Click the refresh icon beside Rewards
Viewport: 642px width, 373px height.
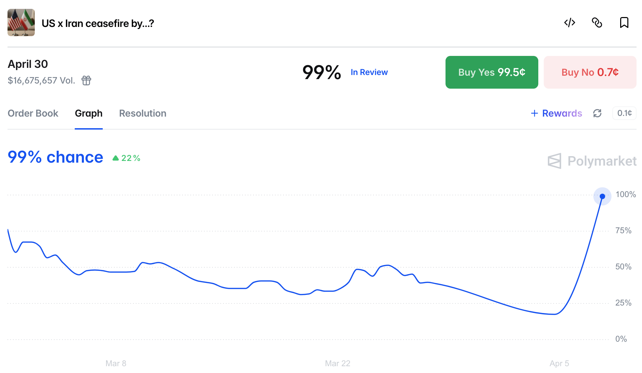[x=597, y=113]
